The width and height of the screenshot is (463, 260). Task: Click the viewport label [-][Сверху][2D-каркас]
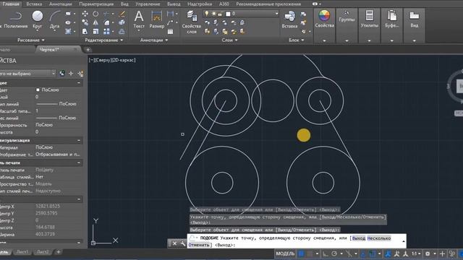(112, 60)
